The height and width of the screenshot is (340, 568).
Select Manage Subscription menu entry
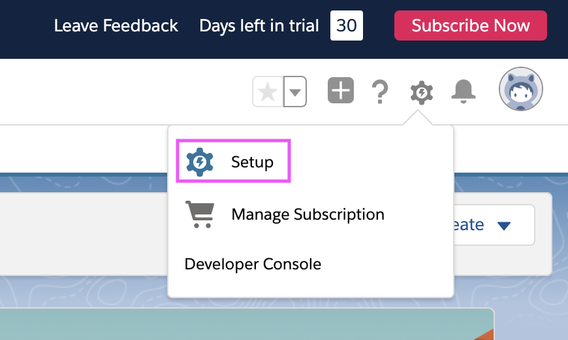308,214
